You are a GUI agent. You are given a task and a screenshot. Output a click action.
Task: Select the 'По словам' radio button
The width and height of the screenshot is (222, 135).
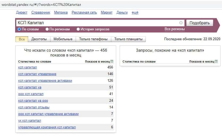[19, 29]
